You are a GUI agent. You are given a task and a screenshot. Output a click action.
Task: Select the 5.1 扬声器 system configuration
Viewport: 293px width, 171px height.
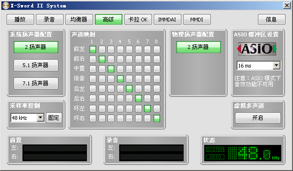(36, 65)
